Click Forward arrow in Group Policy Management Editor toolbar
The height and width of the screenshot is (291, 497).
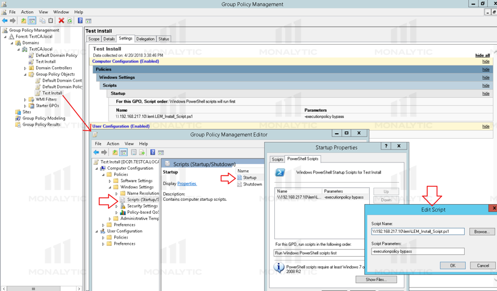104,152
